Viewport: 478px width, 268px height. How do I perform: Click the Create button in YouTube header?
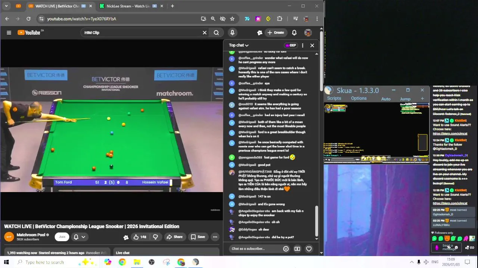coord(276,33)
